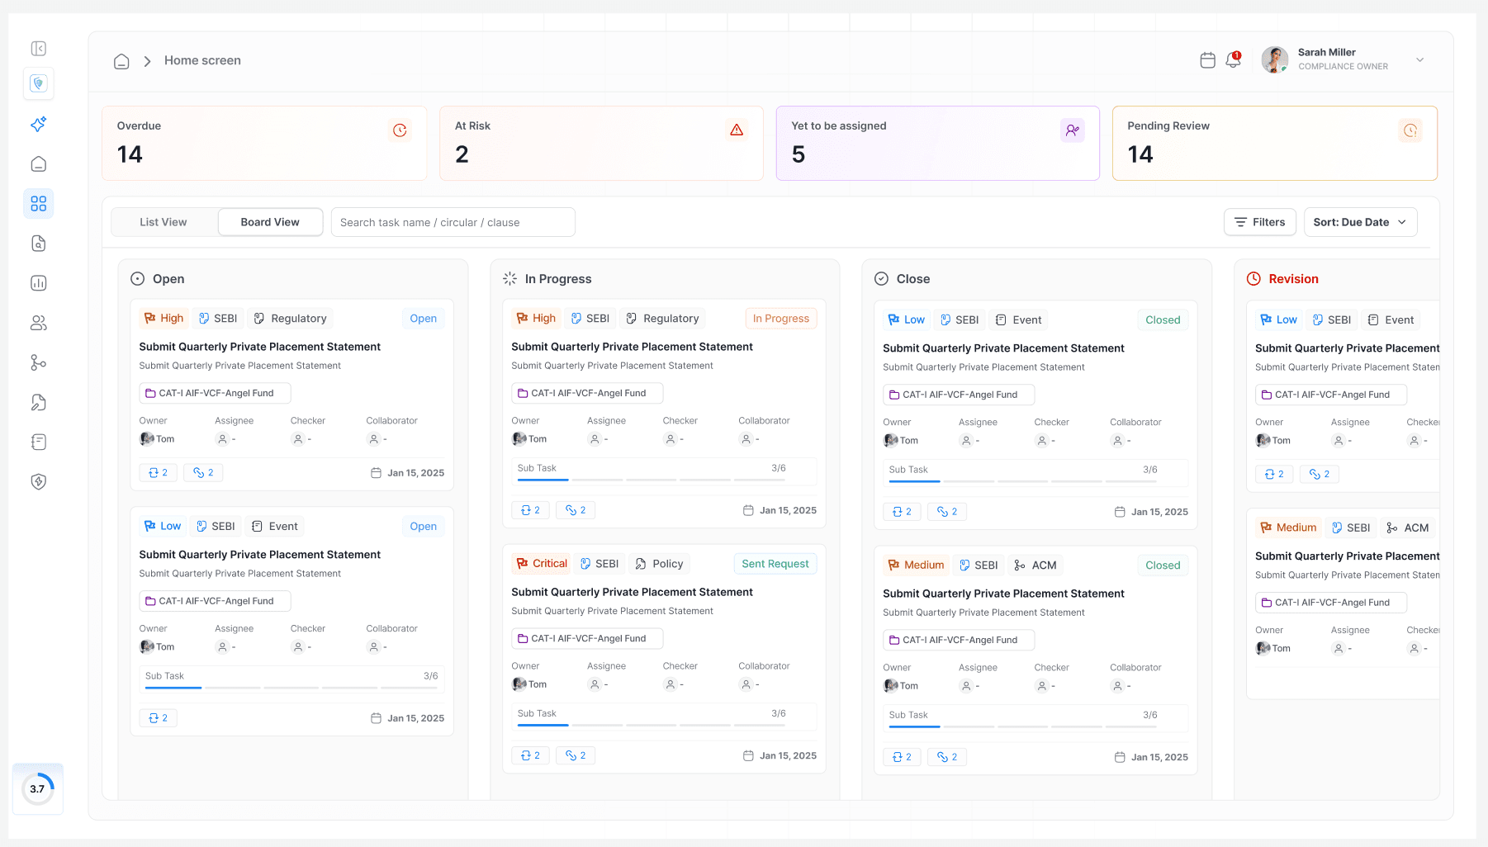
Task: Open the Filters options
Action: coord(1259,222)
